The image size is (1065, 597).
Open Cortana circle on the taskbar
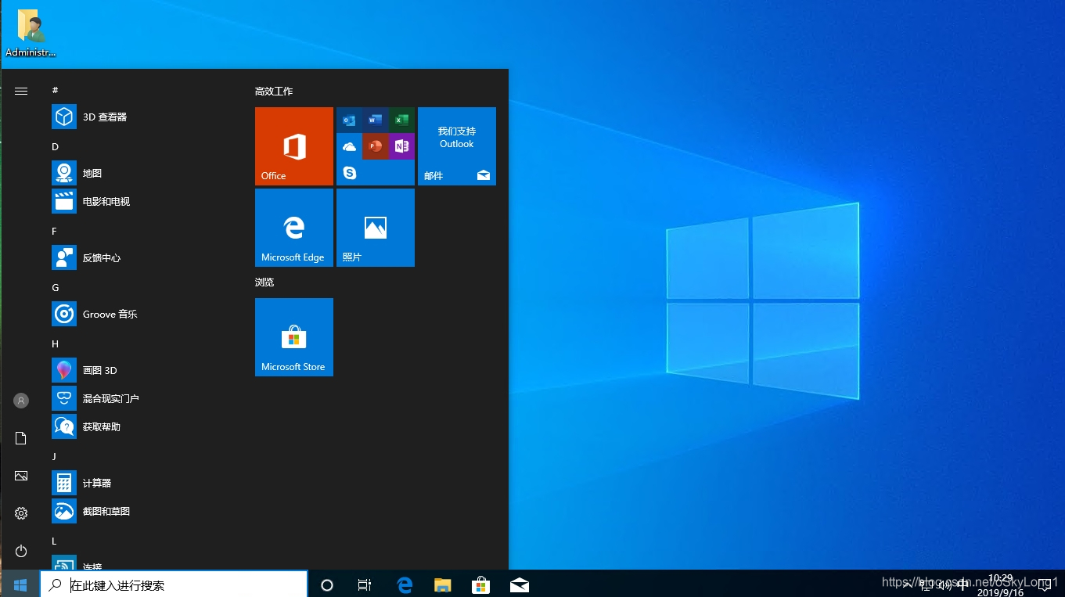[327, 584]
